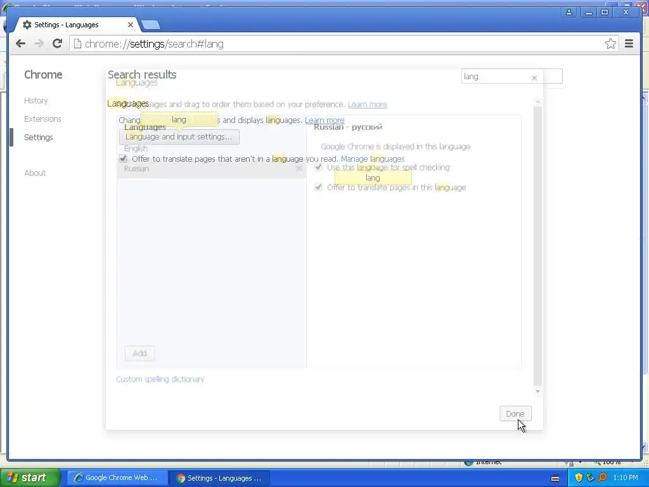649x487 pixels.
Task: Click the security shield tray icon
Action: click(x=579, y=477)
